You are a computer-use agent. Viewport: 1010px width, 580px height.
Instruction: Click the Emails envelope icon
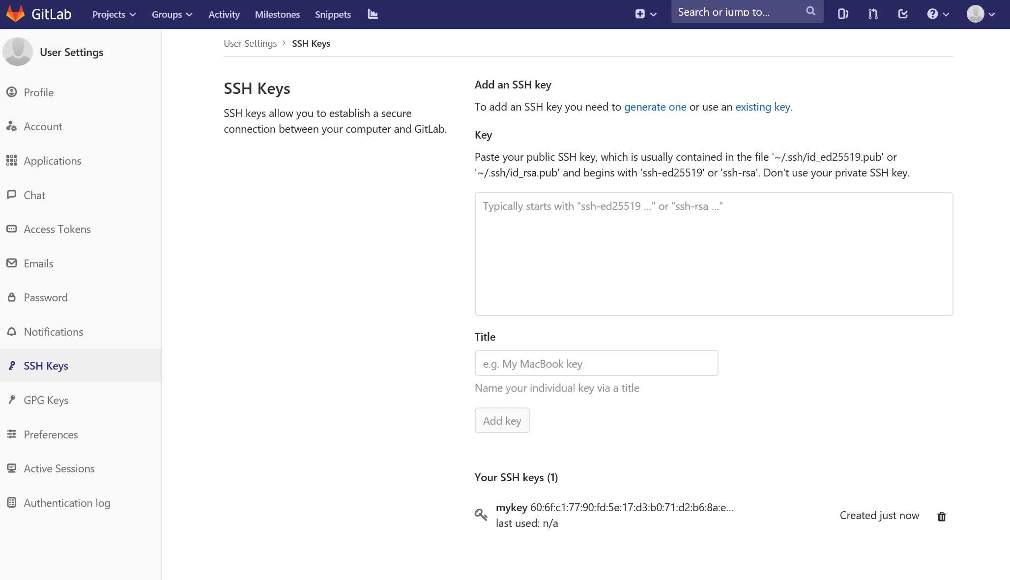pos(12,263)
